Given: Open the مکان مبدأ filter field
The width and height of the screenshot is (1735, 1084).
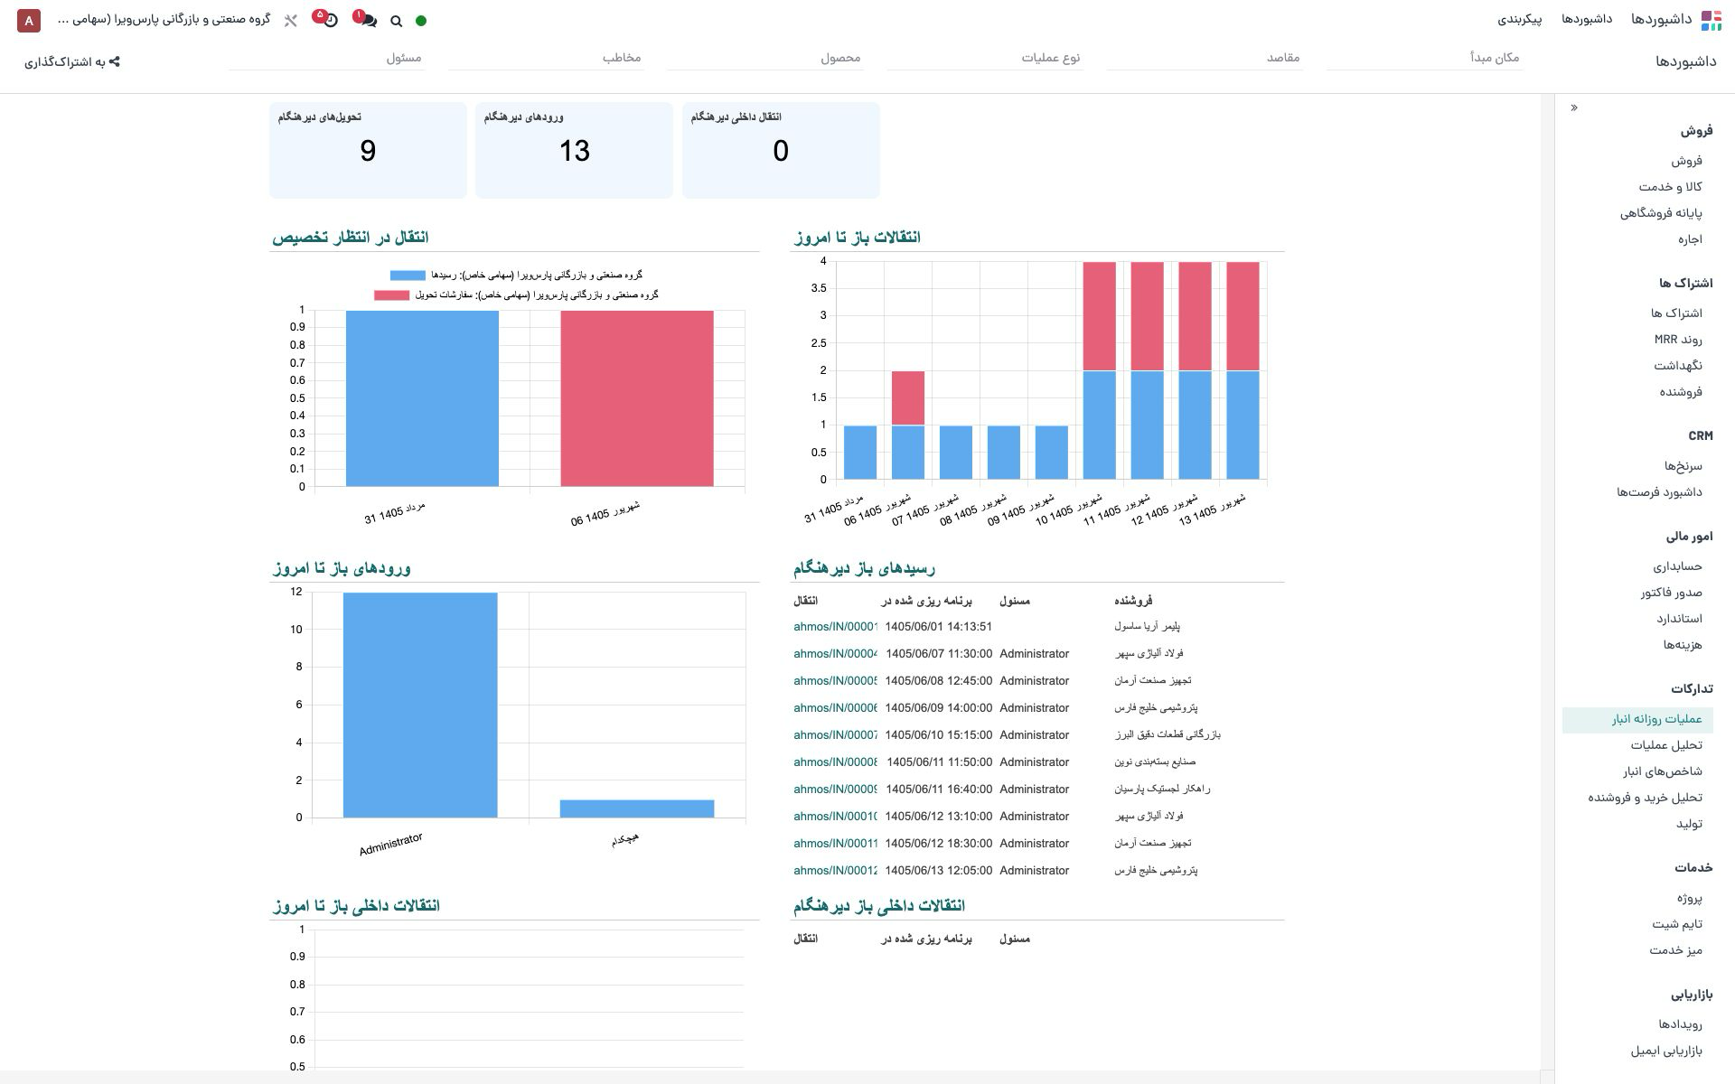Looking at the screenshot, I should (1425, 58).
